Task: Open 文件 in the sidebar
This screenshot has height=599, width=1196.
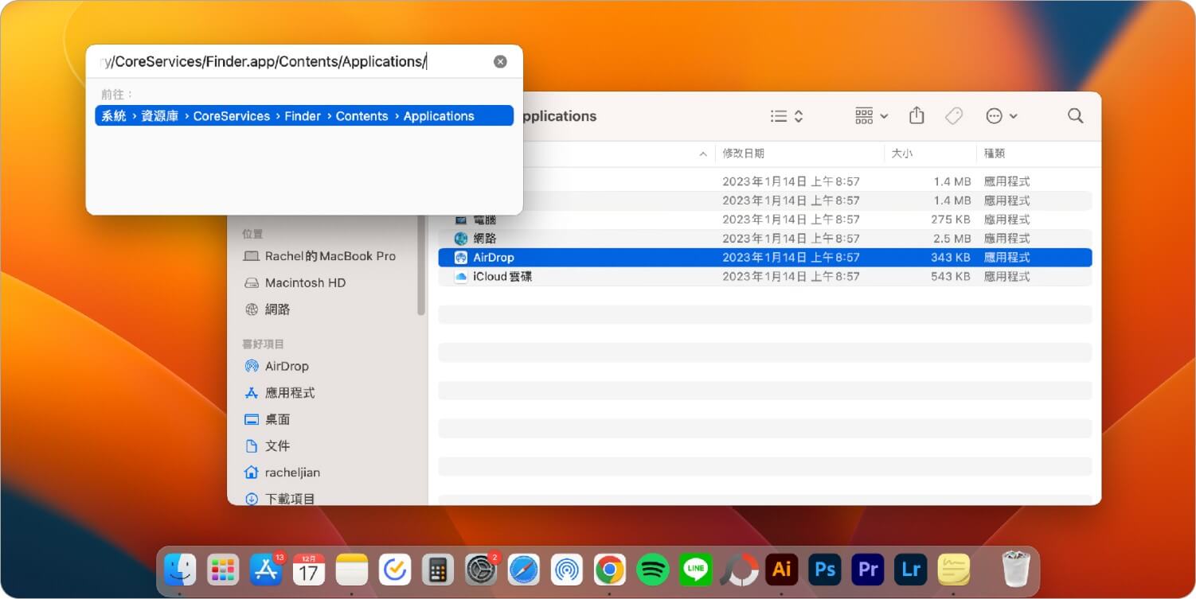Action: click(x=268, y=446)
